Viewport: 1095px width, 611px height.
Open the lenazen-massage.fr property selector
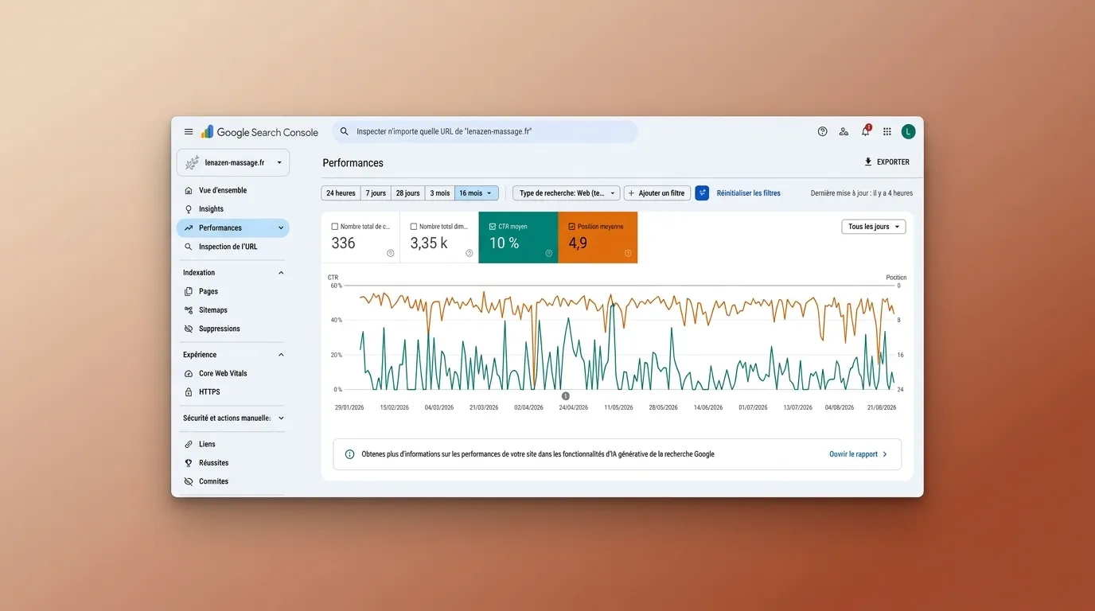233,162
